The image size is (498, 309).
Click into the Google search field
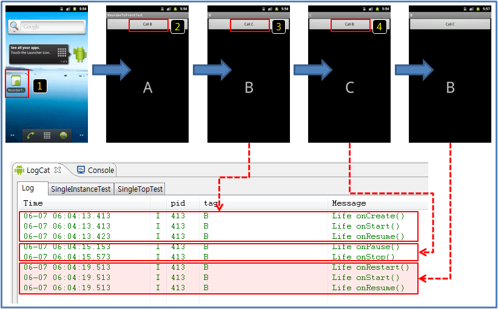(53, 27)
